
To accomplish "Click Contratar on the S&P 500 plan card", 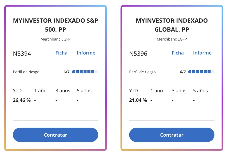I will (55, 135).
